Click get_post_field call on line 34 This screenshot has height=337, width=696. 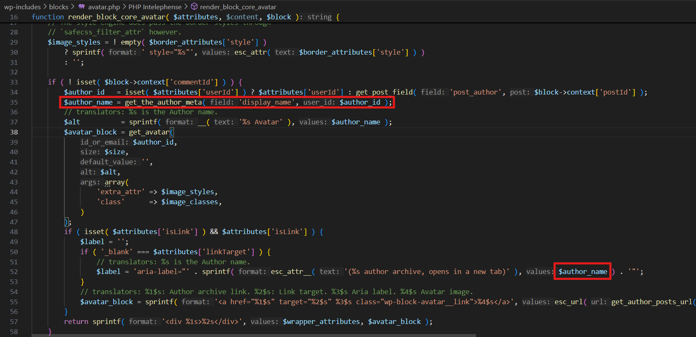pos(384,92)
